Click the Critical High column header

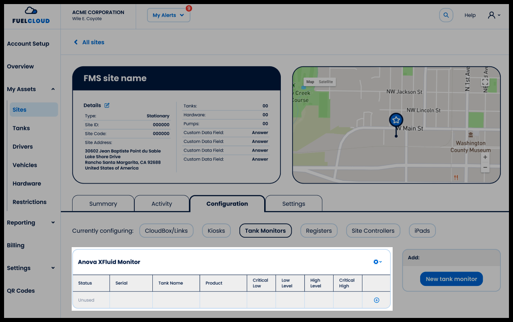point(347,283)
